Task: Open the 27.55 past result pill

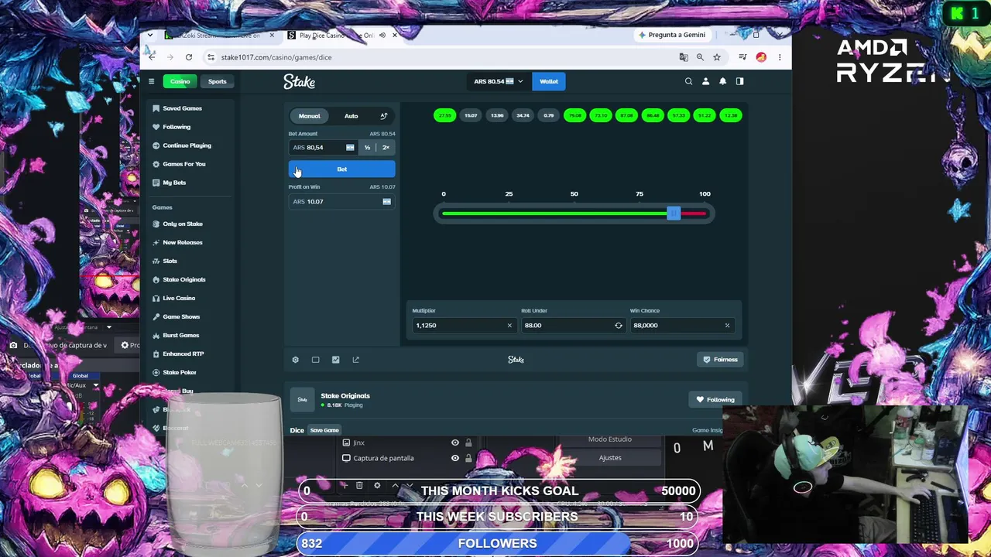Action: (x=444, y=116)
